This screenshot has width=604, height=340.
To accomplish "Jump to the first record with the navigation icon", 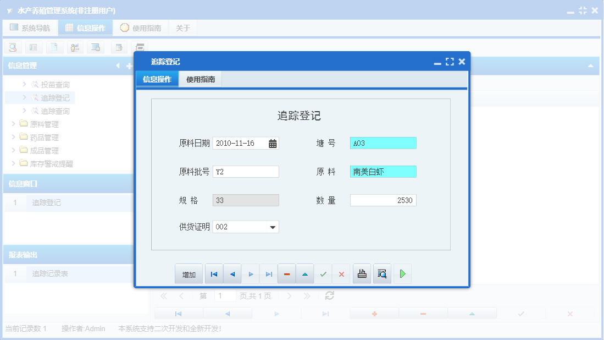I will point(214,273).
